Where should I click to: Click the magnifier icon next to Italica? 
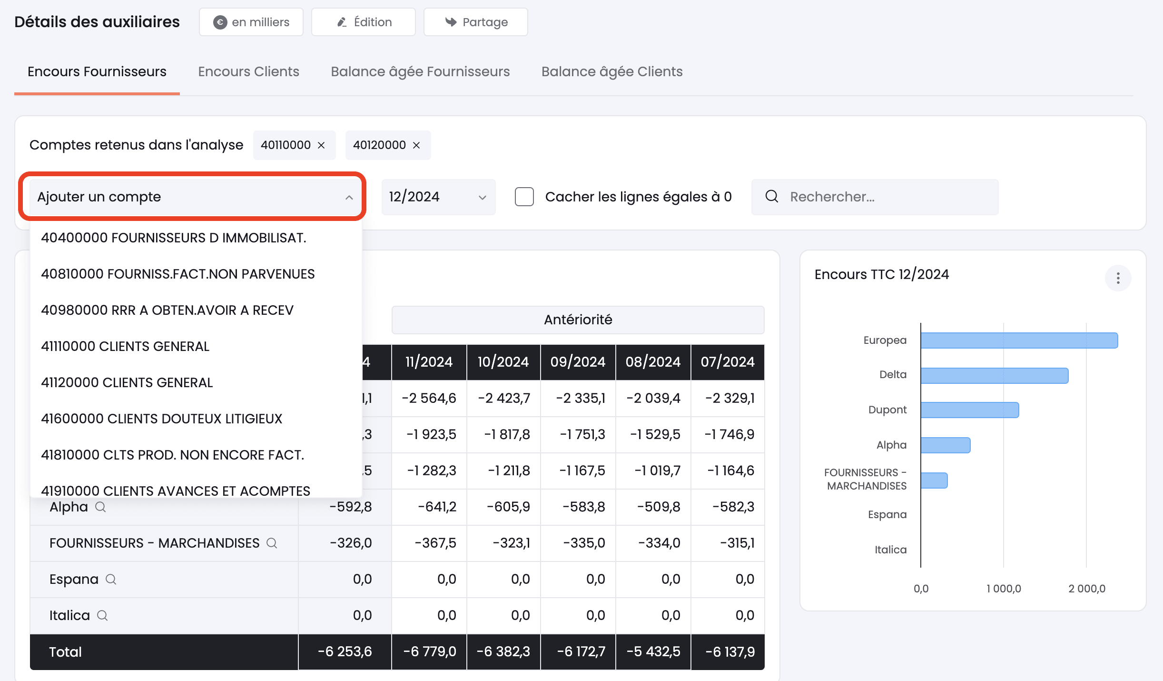[x=102, y=615]
